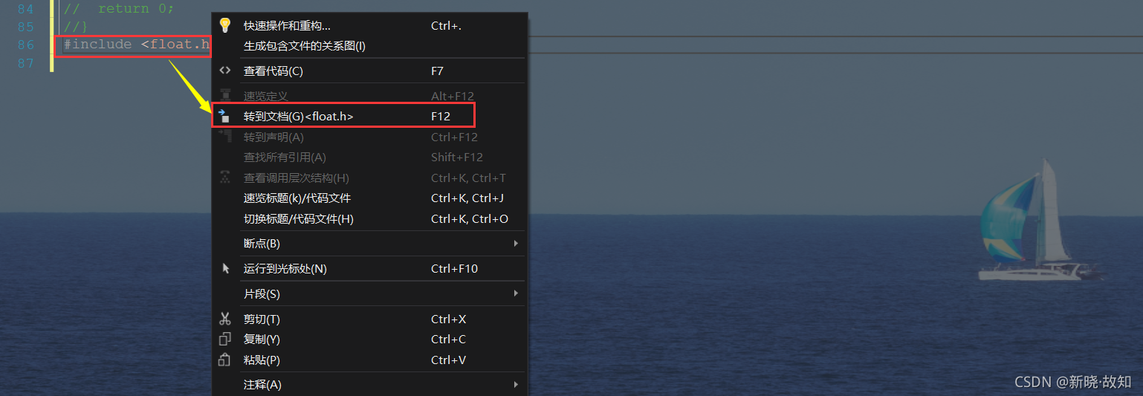Choose 查找所有引用(A) menu entry
This screenshot has width=1143, height=396.
(x=285, y=158)
